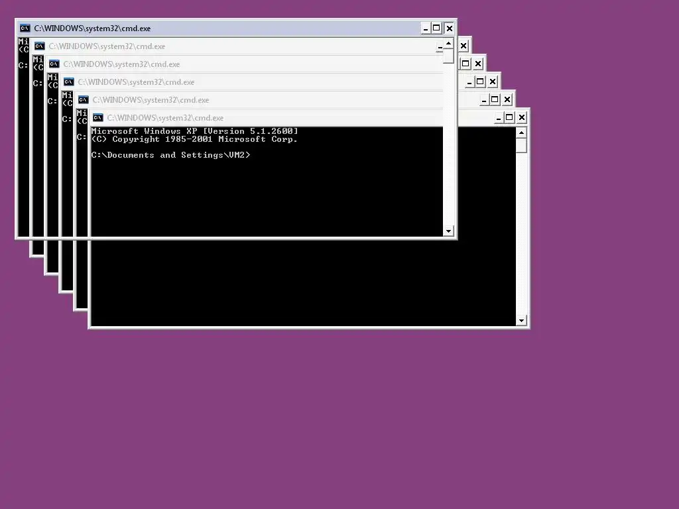Screen dimensions: 679x509
Task: Close the fifth cascaded cmd window
Action: point(507,100)
